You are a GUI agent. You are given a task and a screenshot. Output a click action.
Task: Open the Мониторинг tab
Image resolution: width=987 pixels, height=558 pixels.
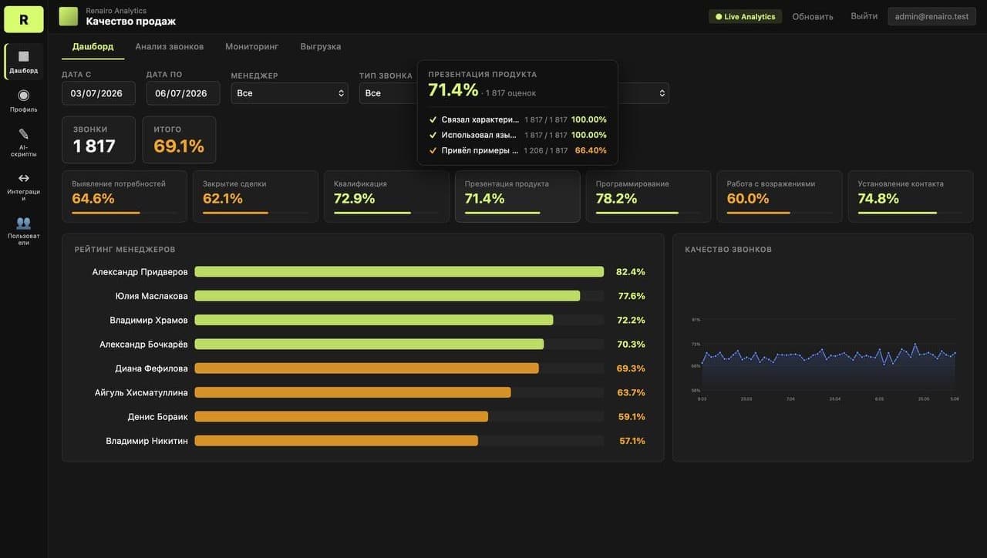click(x=252, y=46)
